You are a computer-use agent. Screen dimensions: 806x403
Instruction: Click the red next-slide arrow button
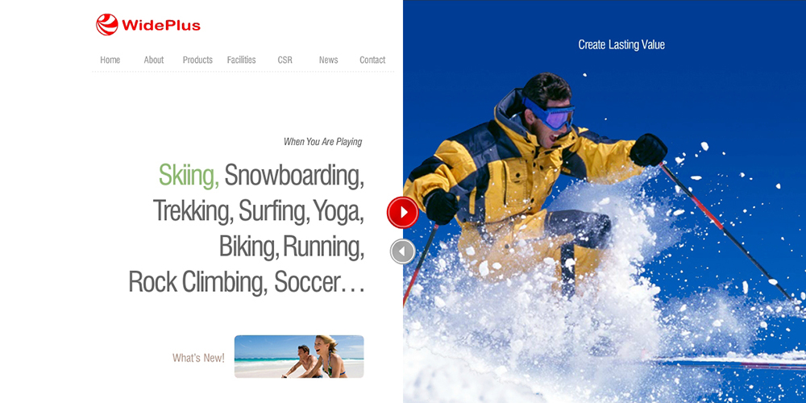[x=402, y=212]
